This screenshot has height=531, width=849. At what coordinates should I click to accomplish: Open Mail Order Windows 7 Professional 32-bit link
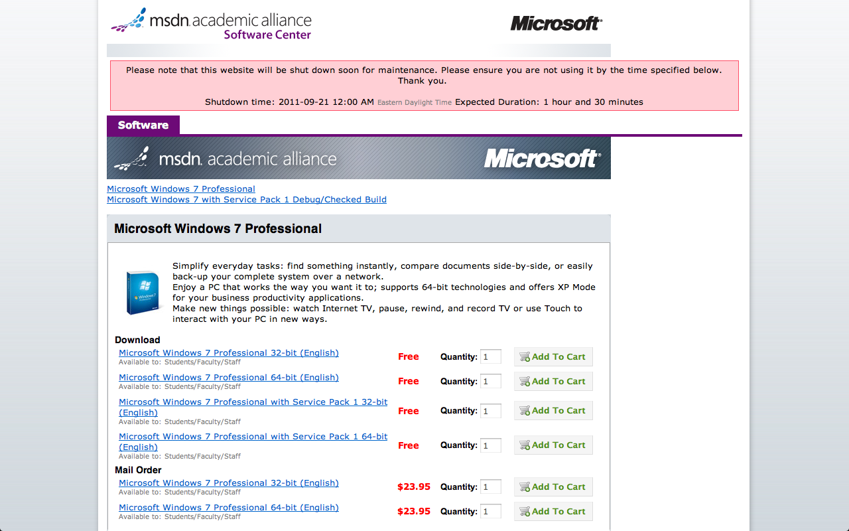pyautogui.click(x=229, y=483)
